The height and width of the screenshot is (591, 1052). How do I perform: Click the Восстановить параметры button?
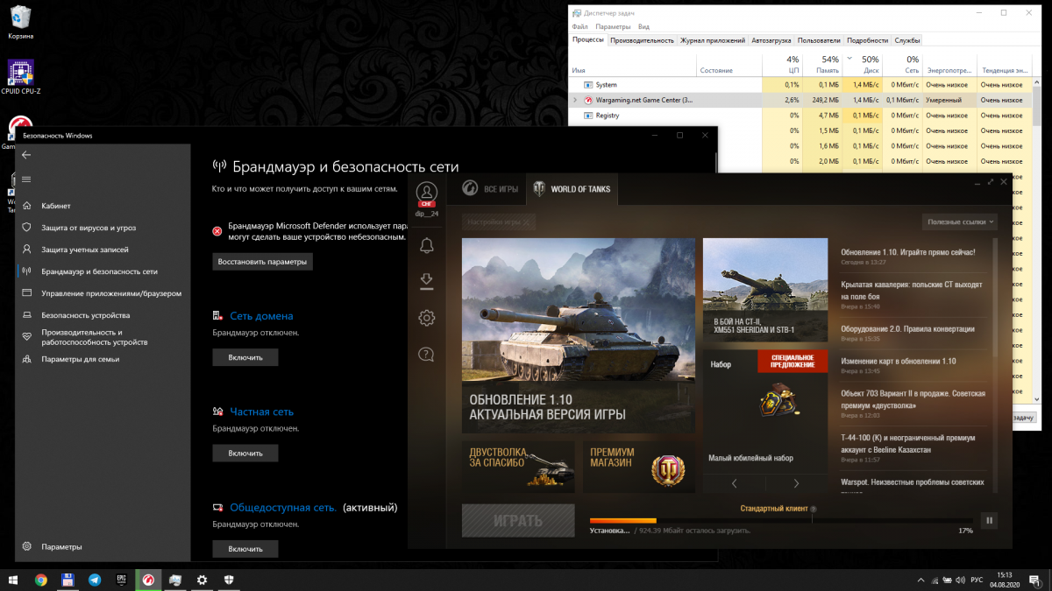pyautogui.click(x=263, y=262)
